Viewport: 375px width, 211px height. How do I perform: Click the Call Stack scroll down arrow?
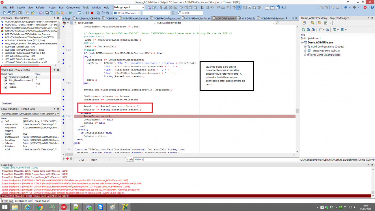(59, 62)
